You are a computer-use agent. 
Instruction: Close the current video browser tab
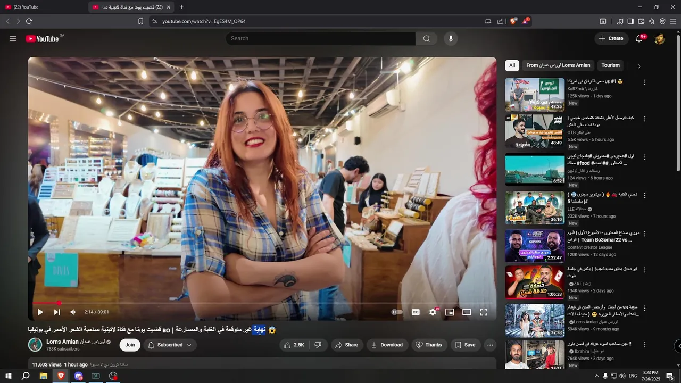coord(169,7)
